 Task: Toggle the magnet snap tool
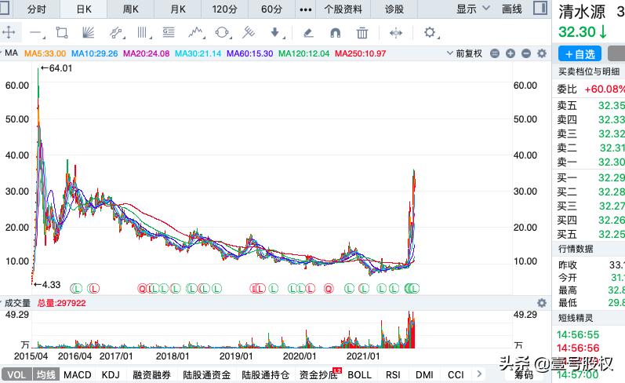[335, 33]
